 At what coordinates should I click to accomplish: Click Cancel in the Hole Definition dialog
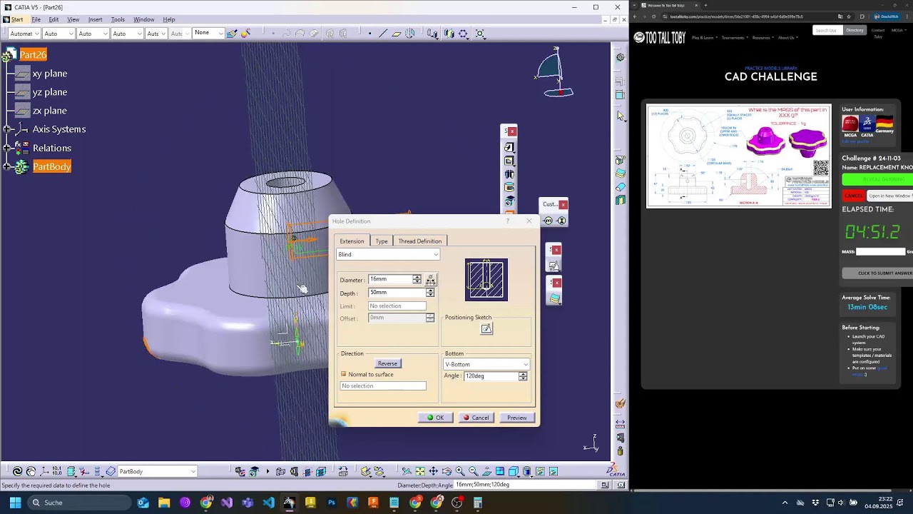click(x=476, y=418)
